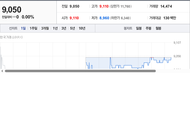190x133 pixels.
Task: Click the 한국거래소(KRX) label
Action: (11, 37)
